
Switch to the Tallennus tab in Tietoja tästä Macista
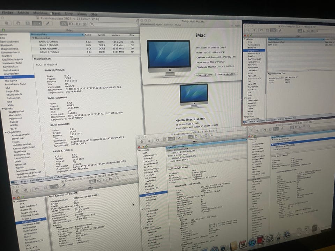169,25
